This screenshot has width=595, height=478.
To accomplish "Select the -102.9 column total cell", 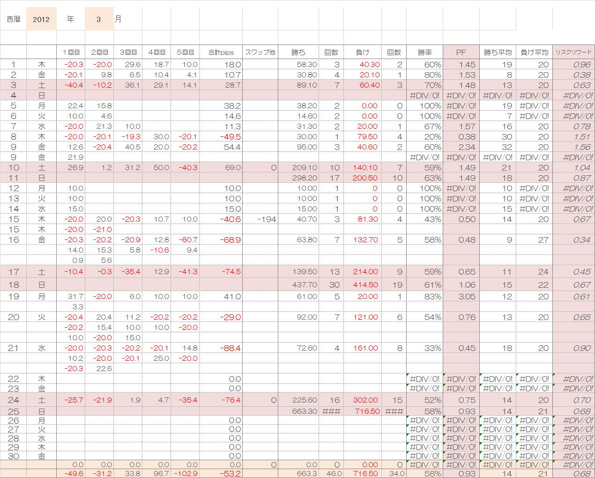I will (x=185, y=474).
